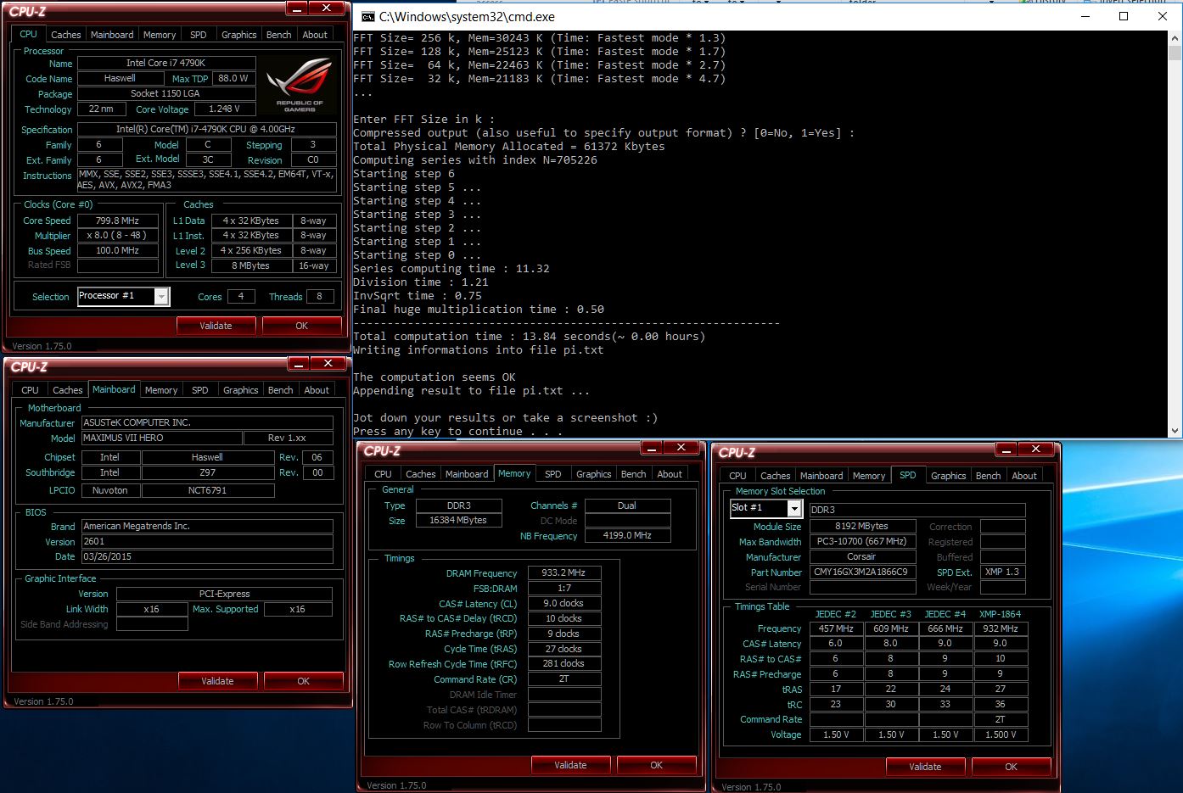Screen dimensions: 1183x793
Task: Select Graphics tab in CPU-Z Motherboard window
Action: (240, 390)
